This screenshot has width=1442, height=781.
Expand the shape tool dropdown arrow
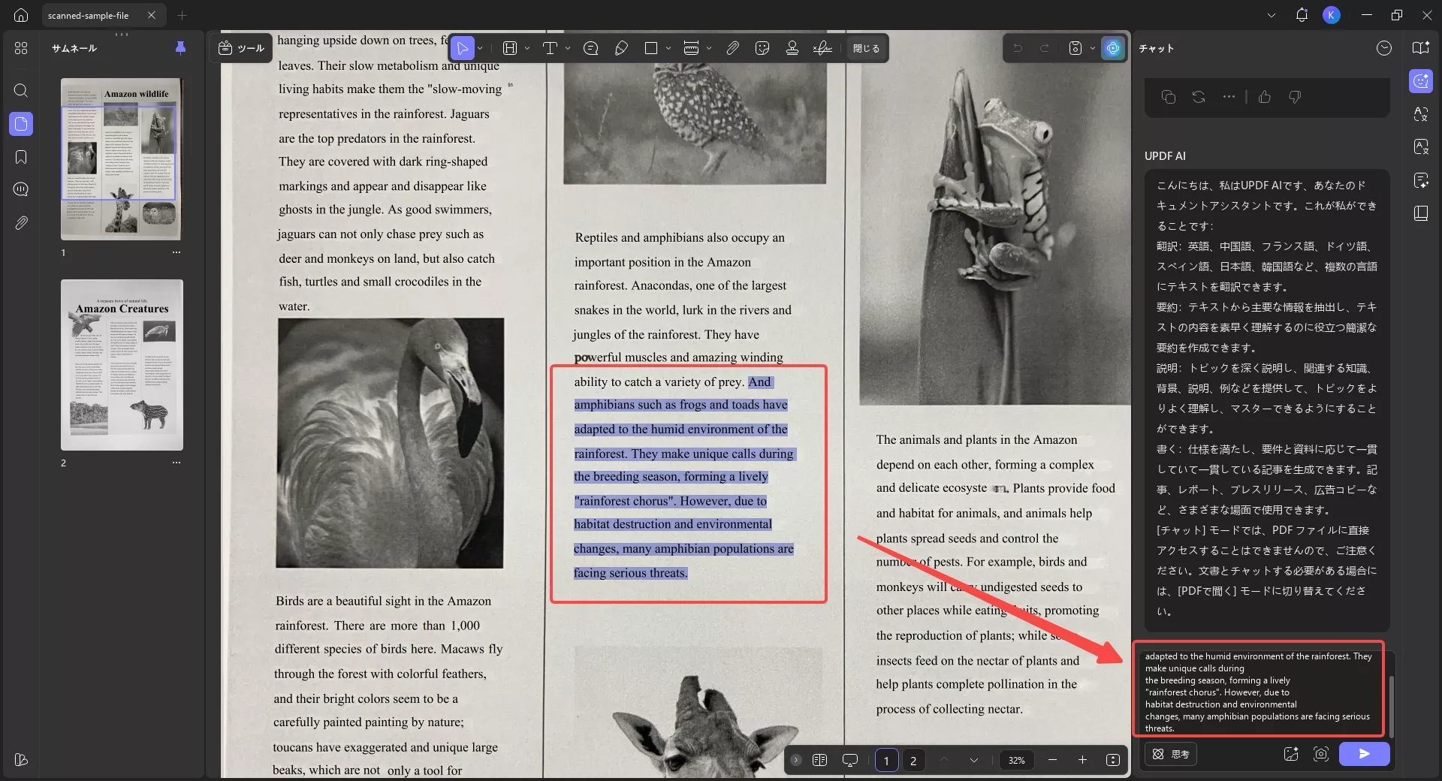click(668, 48)
